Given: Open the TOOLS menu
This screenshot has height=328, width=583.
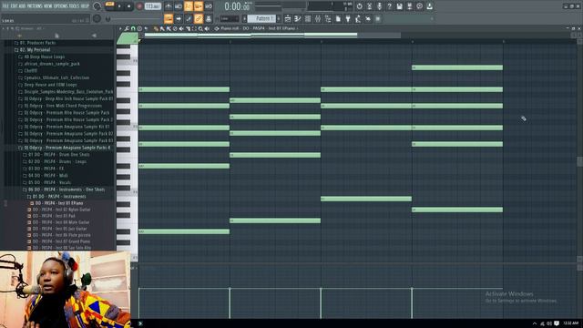Looking at the screenshot, I should [x=75, y=6].
